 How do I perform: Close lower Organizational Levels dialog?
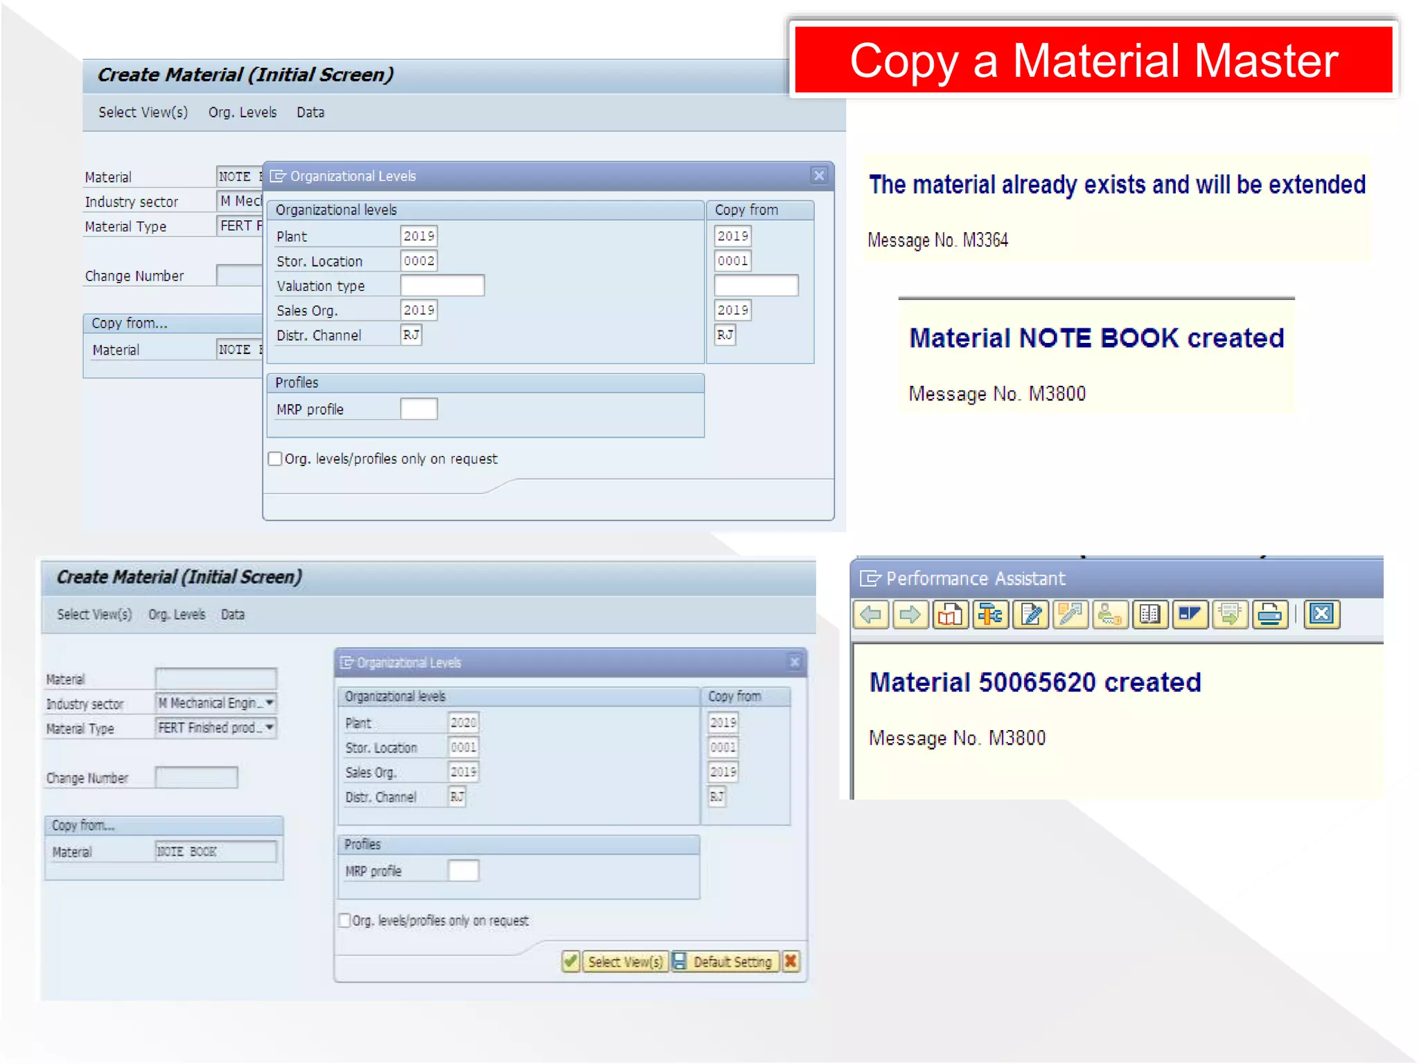(x=795, y=662)
